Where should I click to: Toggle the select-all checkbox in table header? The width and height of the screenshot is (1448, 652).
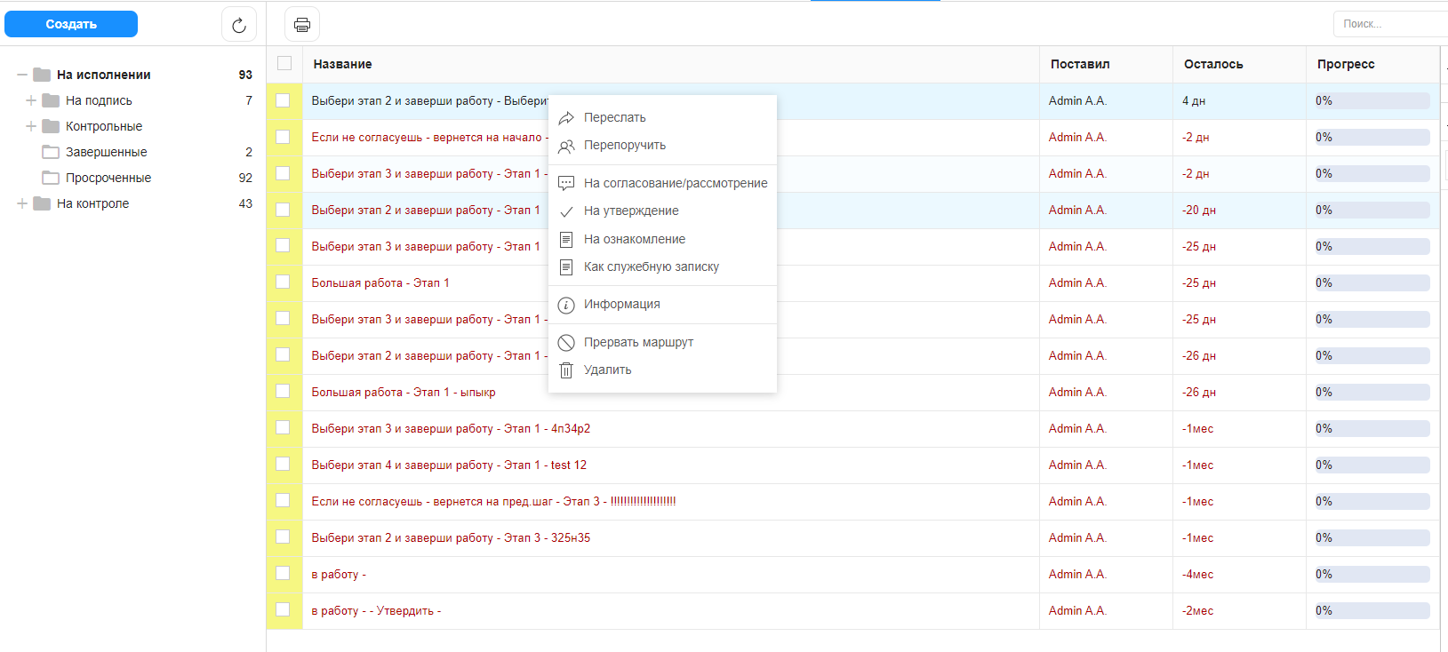284,63
